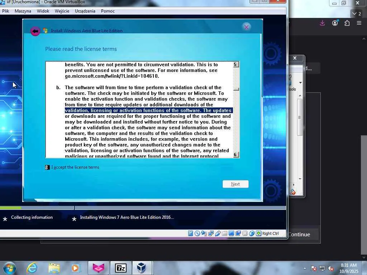Click the paint icon at bottom of background dialog

click(293, 192)
